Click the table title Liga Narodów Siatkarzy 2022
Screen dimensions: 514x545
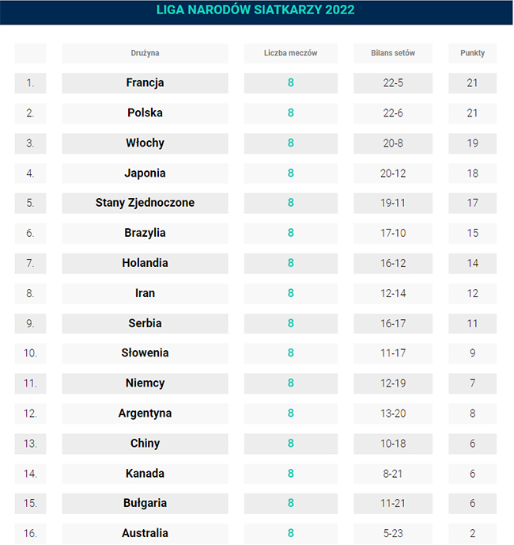click(256, 10)
